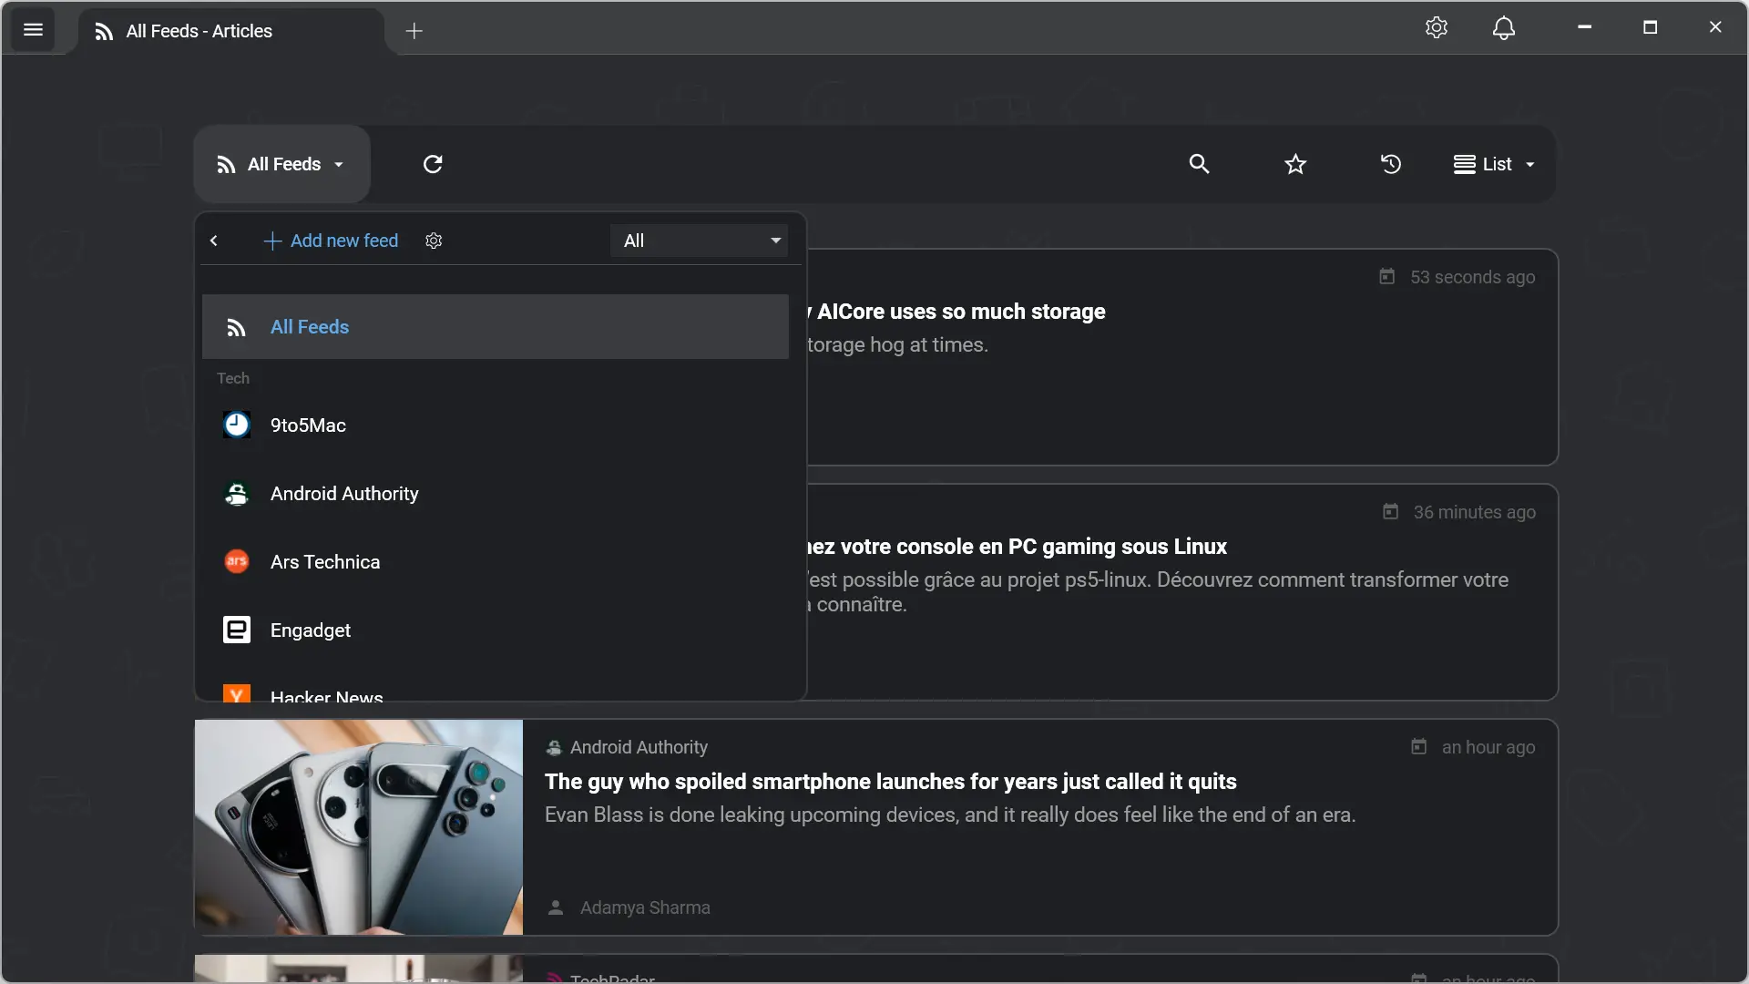Image resolution: width=1749 pixels, height=984 pixels.
Task: Open article about guy who spoiled smartphone launches
Action: pos(890,782)
